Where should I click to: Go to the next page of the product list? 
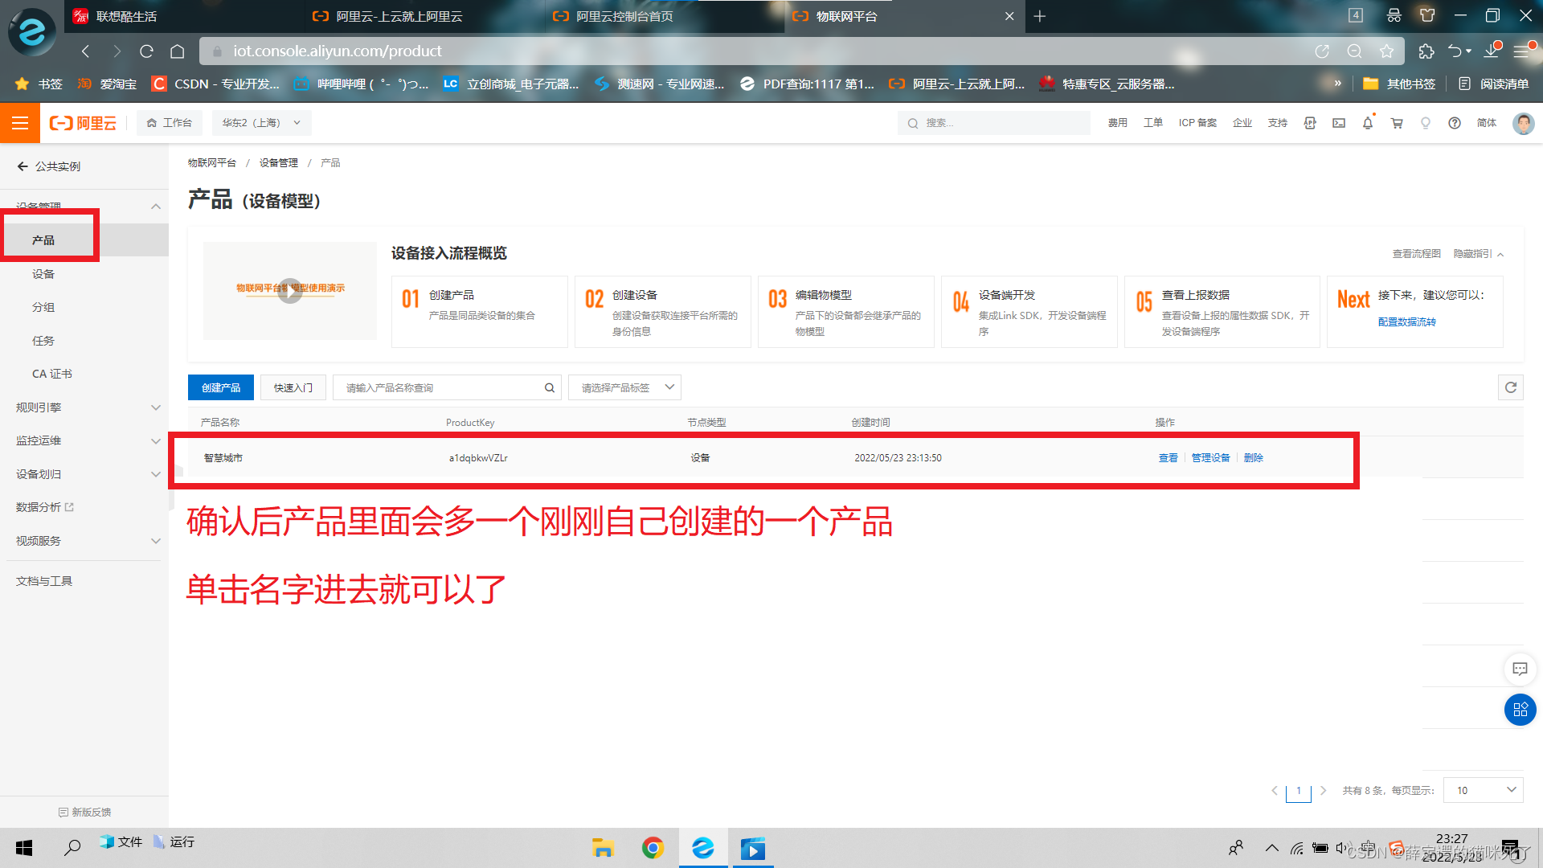coord(1323,791)
